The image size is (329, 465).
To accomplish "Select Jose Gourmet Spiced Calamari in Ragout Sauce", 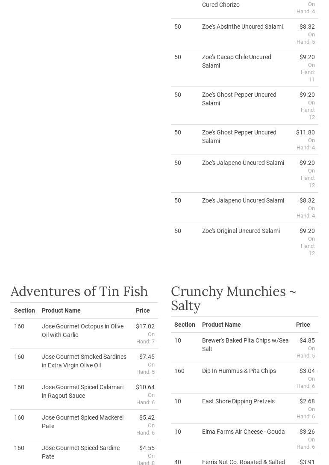I will [82, 391].
